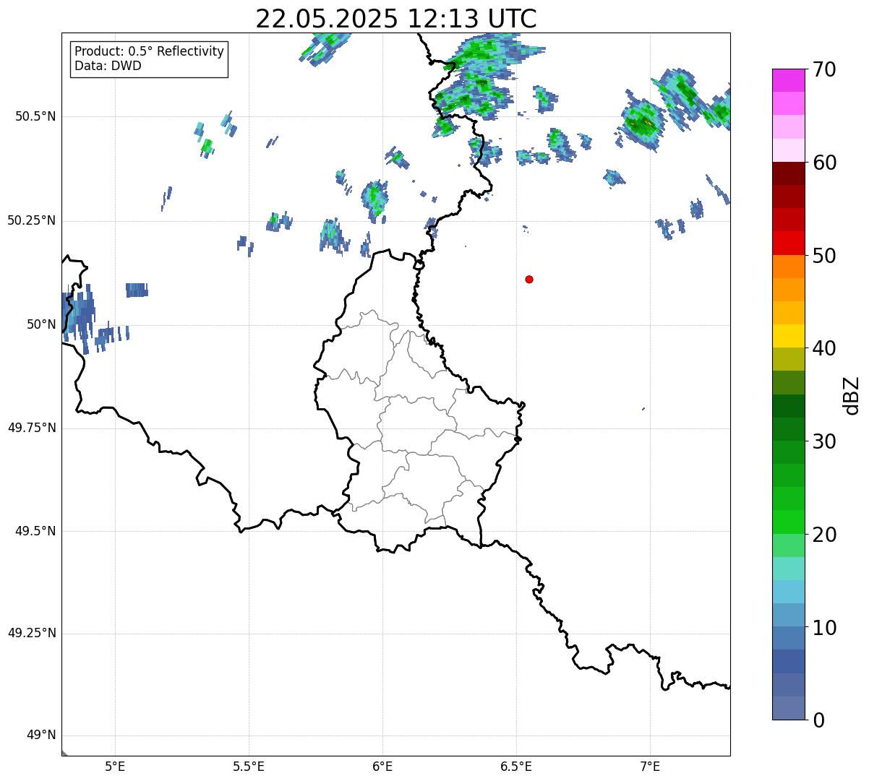869x781 pixels.
Task: Click the longitude label 5°E
Action: point(115,767)
